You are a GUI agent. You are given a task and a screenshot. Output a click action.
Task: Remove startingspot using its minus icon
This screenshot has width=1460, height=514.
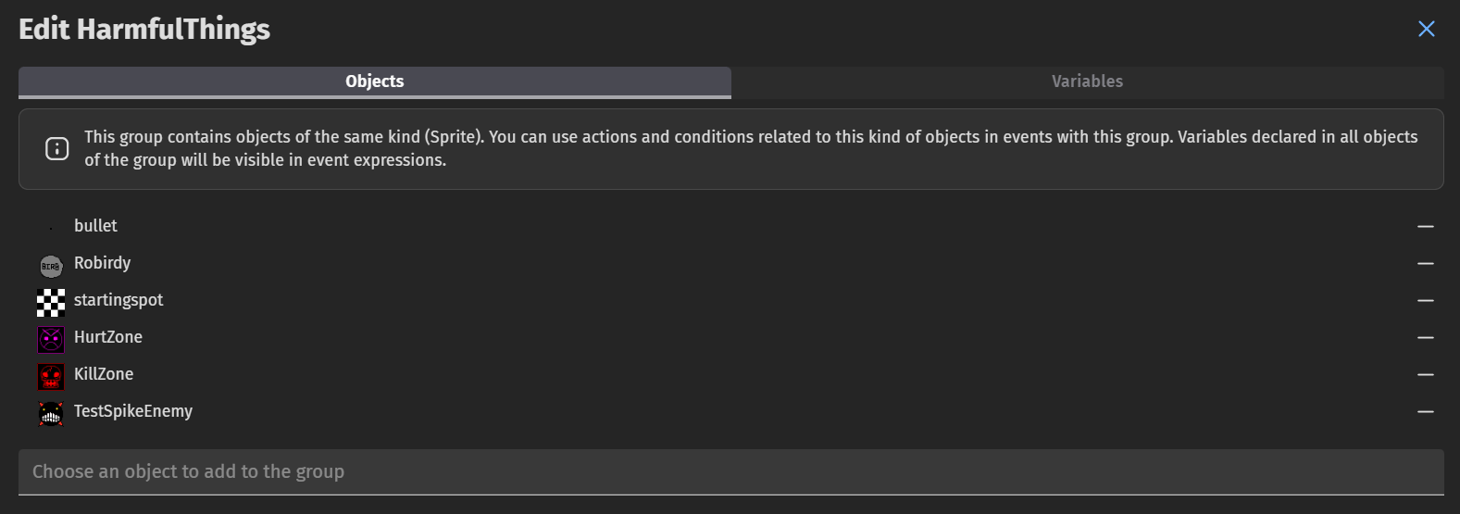point(1425,301)
